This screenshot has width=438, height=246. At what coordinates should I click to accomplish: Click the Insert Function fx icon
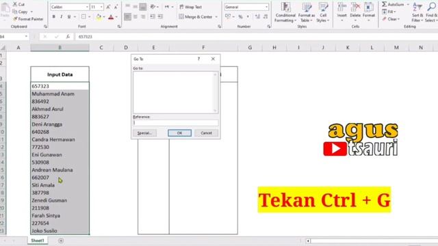[68, 36]
